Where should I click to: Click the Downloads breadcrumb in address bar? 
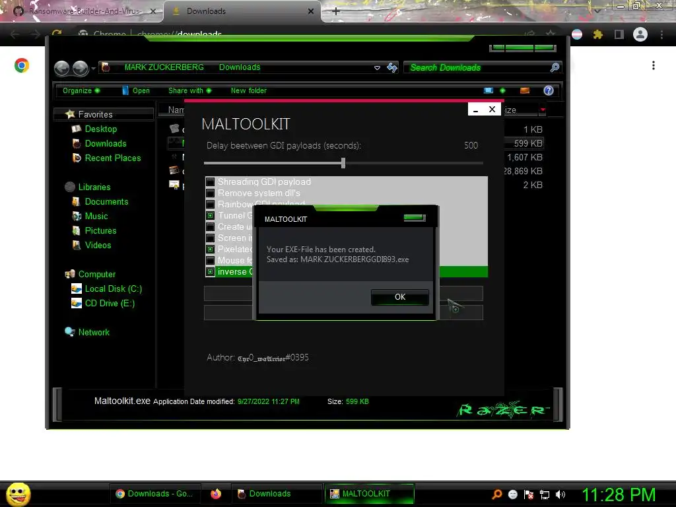coord(239,67)
